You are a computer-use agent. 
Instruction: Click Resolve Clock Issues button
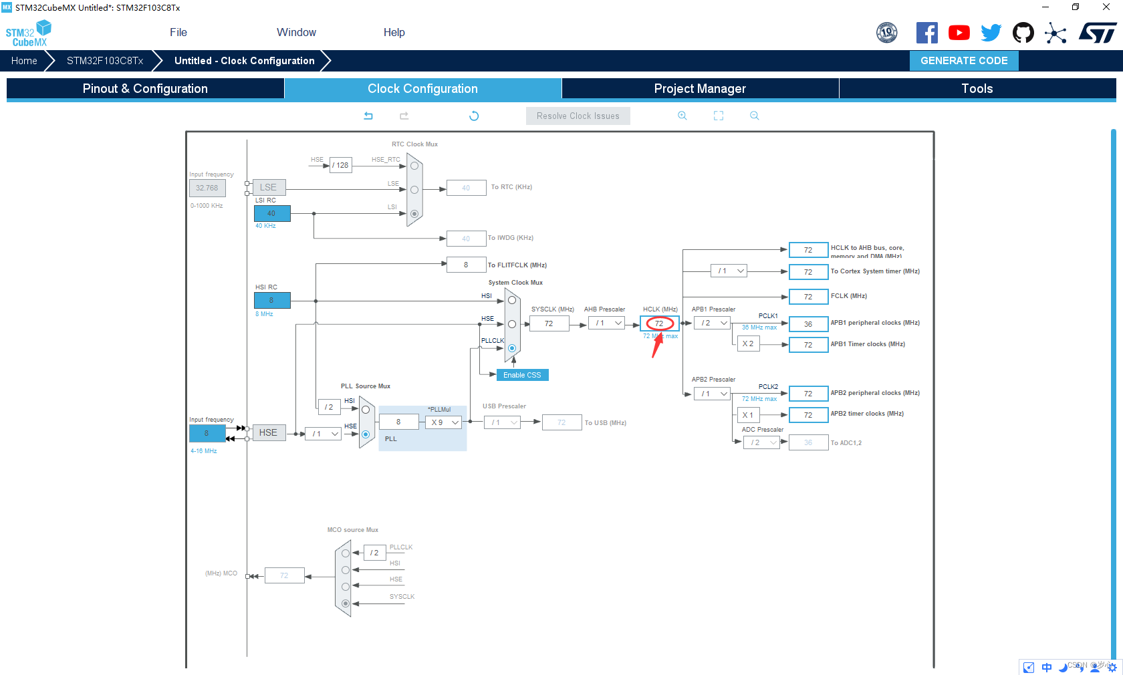578,116
